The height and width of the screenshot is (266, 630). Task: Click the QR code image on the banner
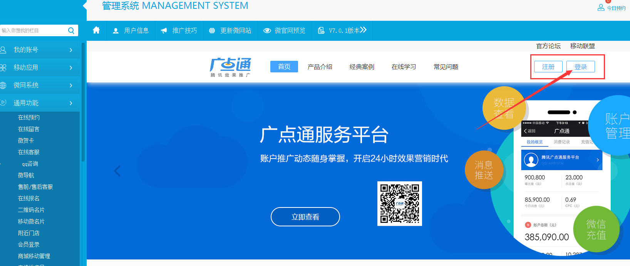coord(400,204)
